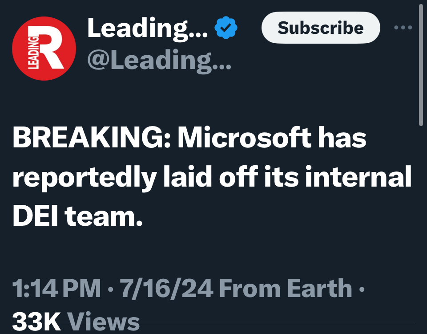Open the Leading... display name profile link
Screen dimensions: 427x334
[x=147, y=28]
